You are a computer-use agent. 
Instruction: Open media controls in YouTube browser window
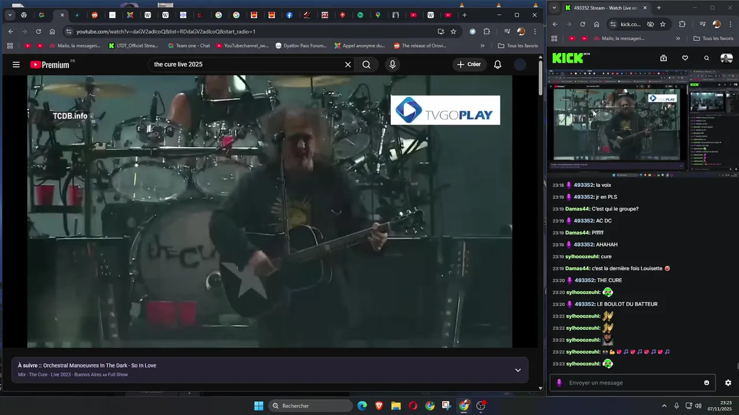tap(507, 32)
